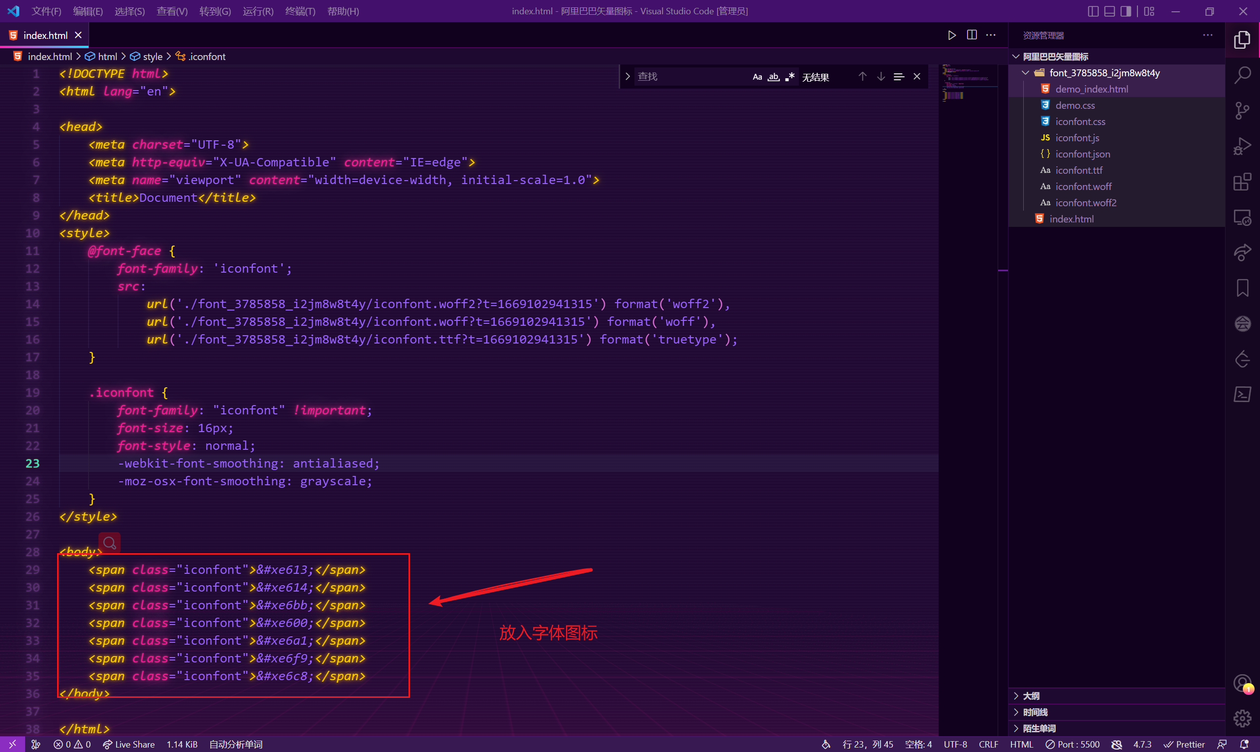Show errors and warnings count in status bar
This screenshot has width=1260, height=752.
(71, 744)
